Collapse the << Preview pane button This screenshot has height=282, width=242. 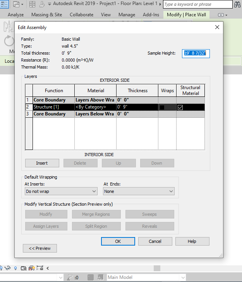pos(40,248)
